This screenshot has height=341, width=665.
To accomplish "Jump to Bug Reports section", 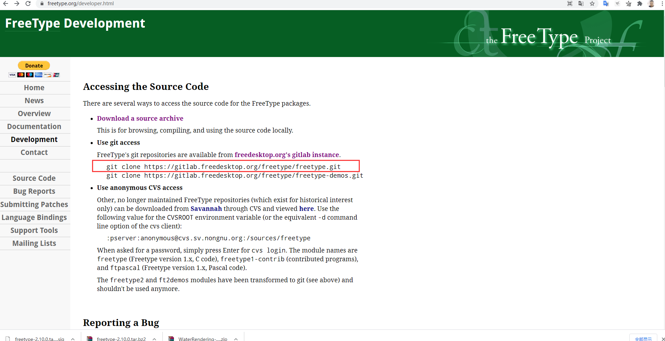I will [x=34, y=191].
